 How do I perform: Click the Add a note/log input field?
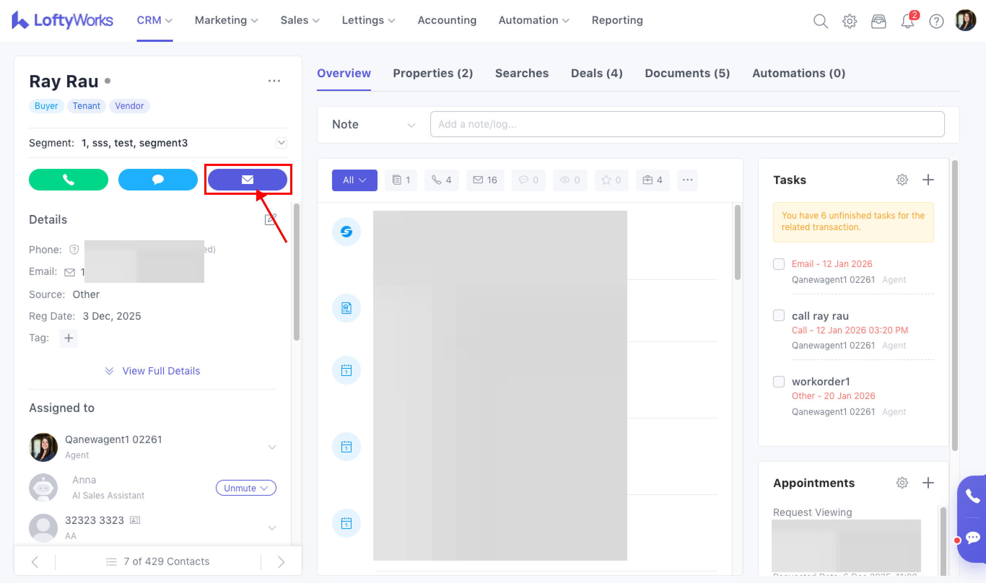click(x=687, y=124)
